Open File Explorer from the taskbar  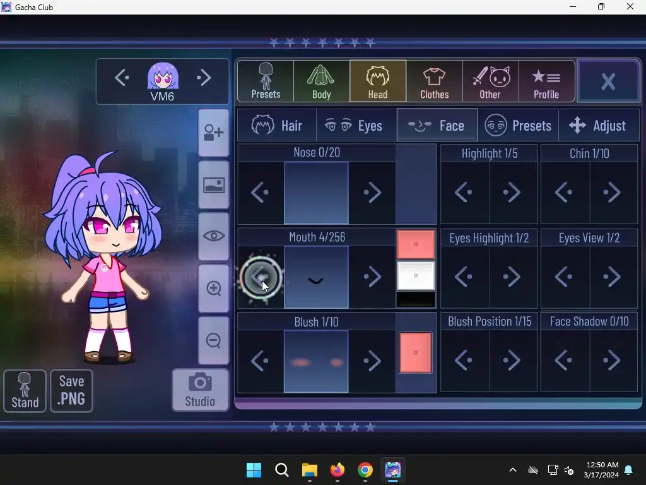coord(309,470)
